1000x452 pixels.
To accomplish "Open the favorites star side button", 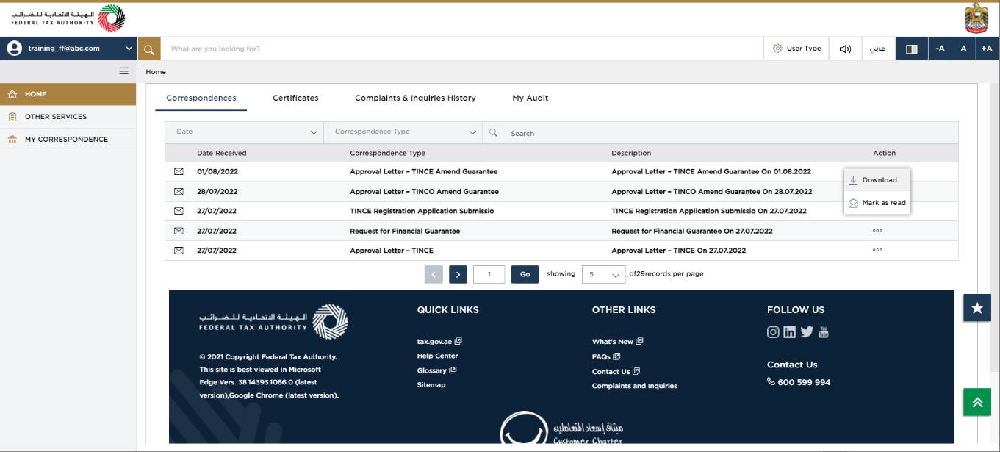I will click(977, 308).
